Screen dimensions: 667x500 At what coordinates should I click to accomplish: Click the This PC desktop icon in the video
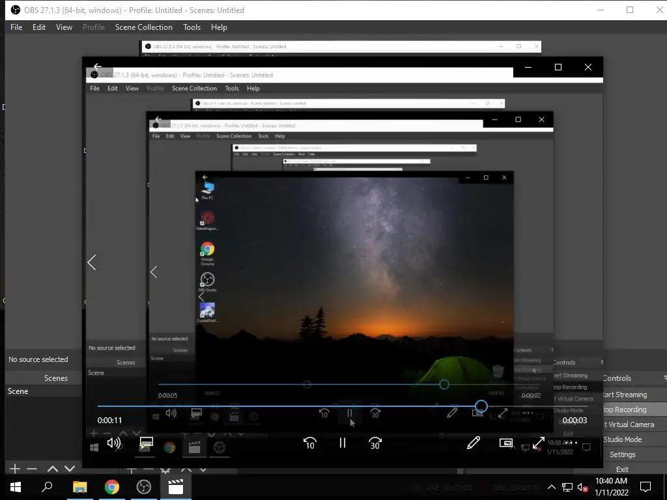click(208, 190)
